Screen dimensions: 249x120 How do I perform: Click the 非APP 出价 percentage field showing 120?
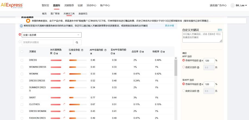[x=209, y=85]
